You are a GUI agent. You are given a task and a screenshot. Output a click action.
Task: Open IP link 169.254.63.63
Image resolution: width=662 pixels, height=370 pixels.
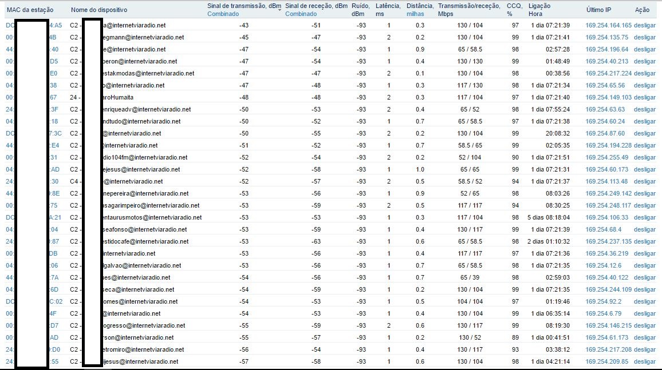pyautogui.click(x=605, y=109)
